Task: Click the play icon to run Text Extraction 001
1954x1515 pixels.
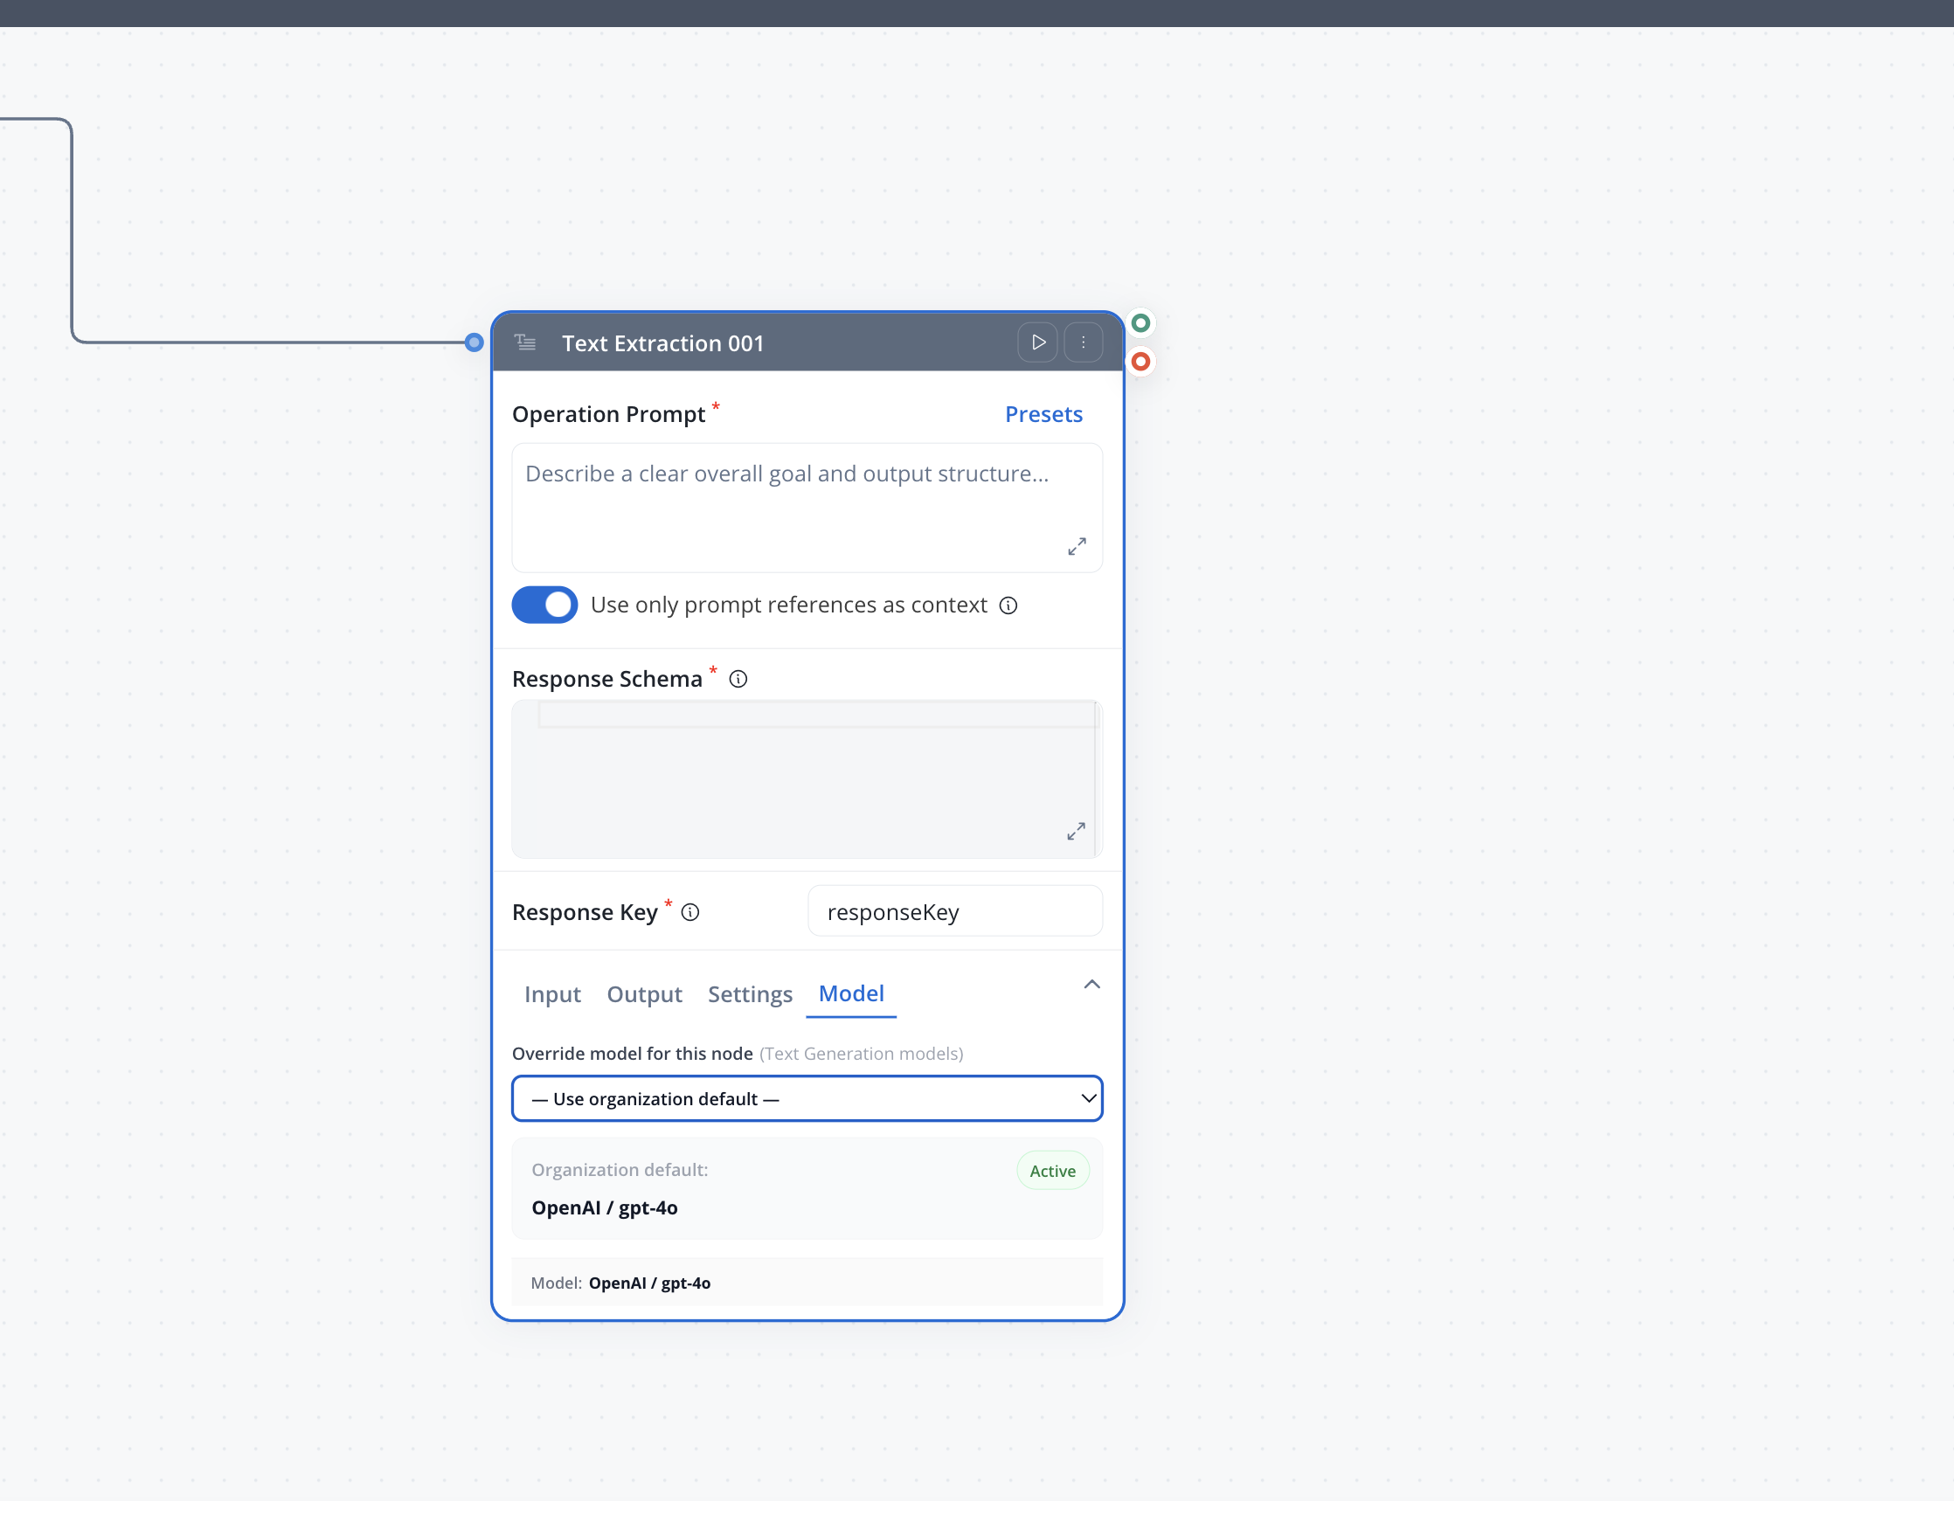Action: click(x=1037, y=342)
